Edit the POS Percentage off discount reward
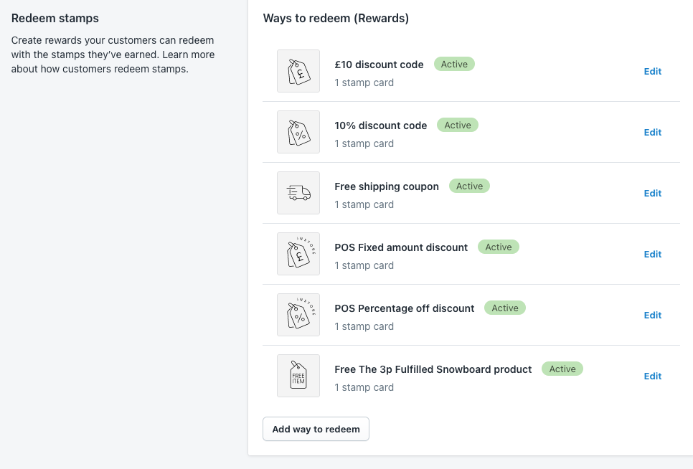The image size is (693, 469). (x=652, y=315)
